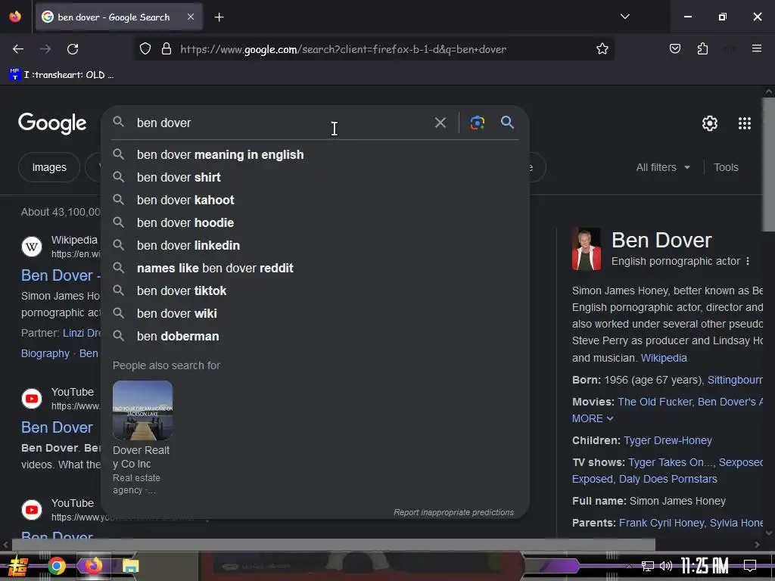Open Ben Dover knowledge panel photo
This screenshot has width=775, height=581.
(587, 249)
